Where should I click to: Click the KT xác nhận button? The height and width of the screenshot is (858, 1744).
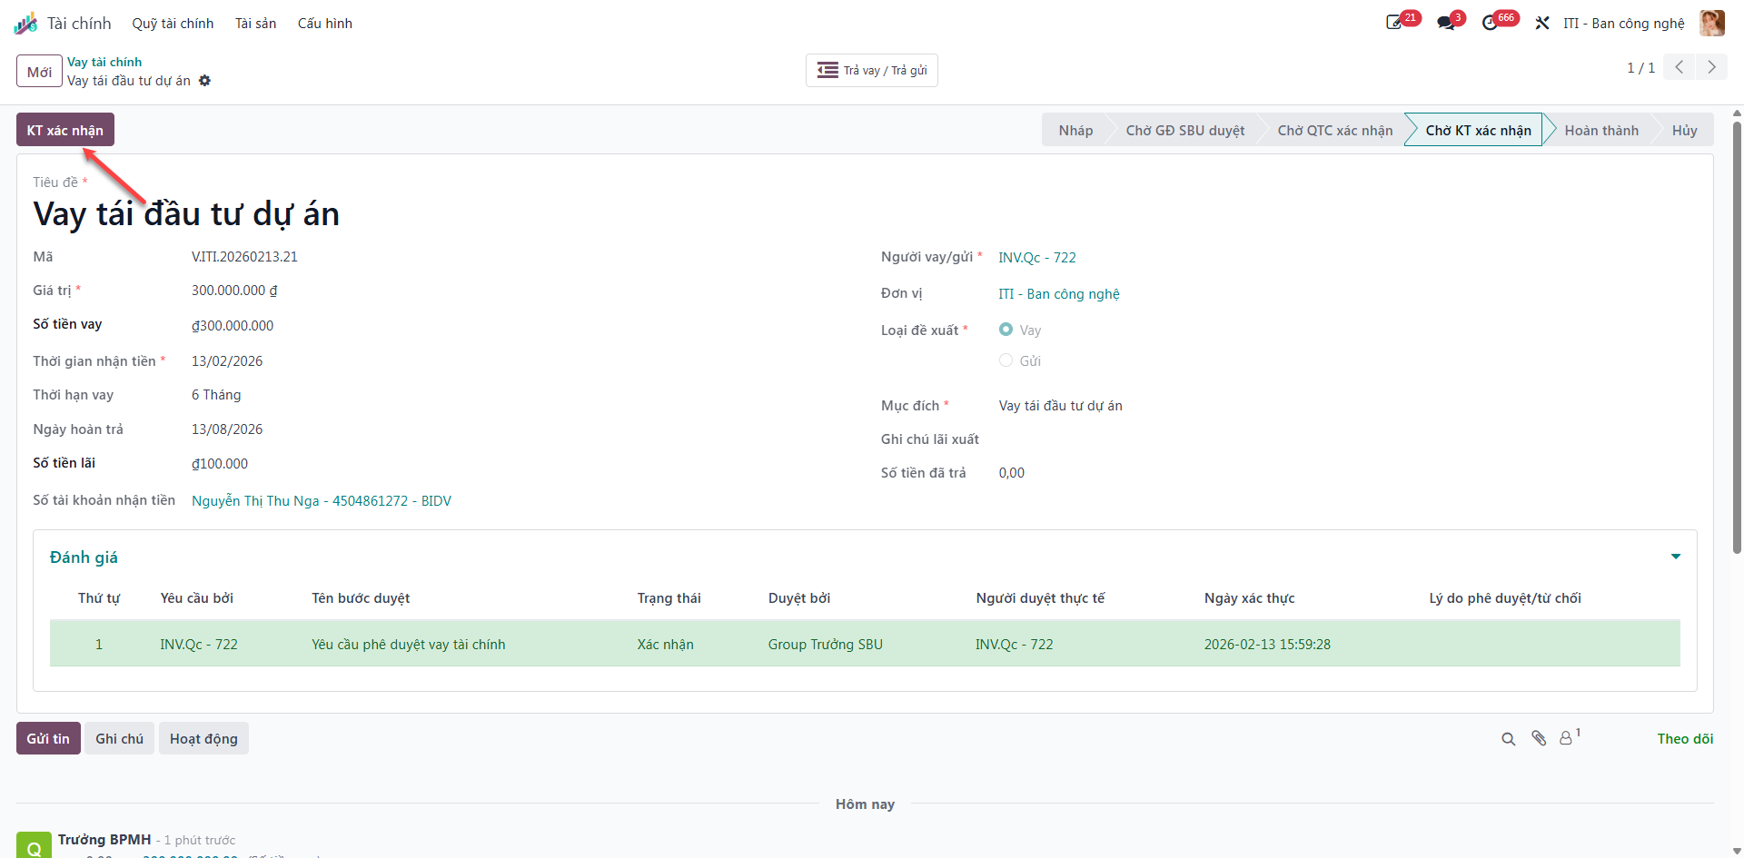tap(65, 130)
